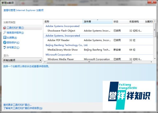158x113 pixels.
Task: Click the horizontal scrollbar left arrow
Action: (45, 62)
